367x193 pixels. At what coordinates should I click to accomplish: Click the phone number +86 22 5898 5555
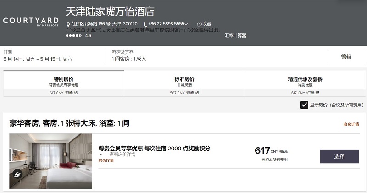click(x=166, y=24)
